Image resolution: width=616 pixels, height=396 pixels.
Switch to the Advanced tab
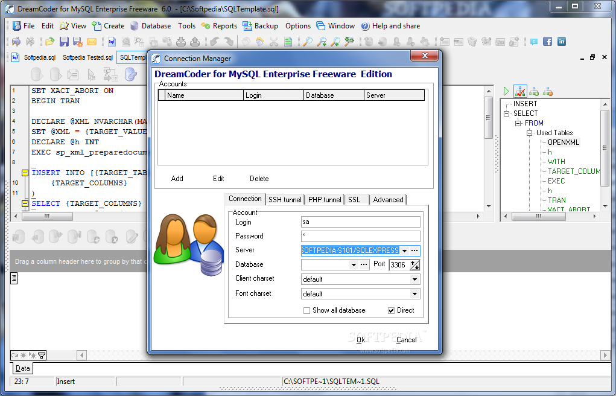(x=388, y=200)
